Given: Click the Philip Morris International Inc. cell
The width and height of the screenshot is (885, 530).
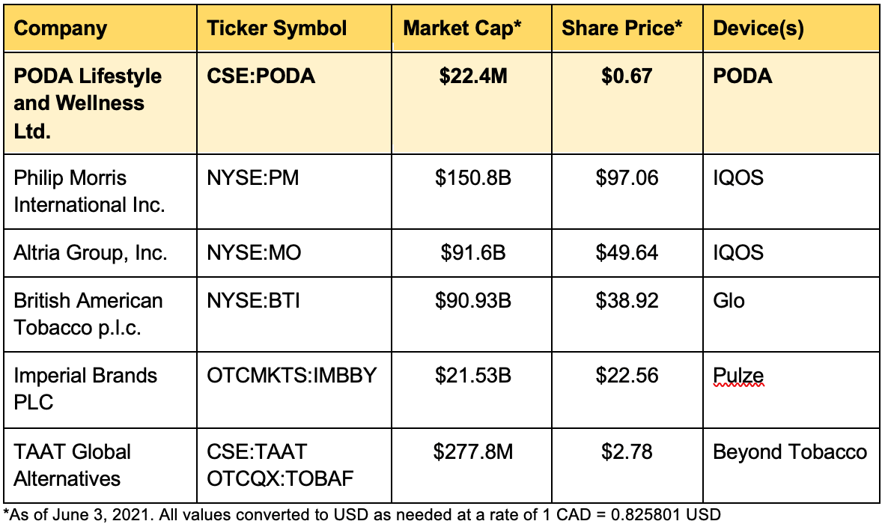Looking at the screenshot, I should tap(100, 192).
